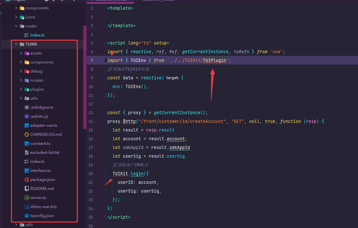Click line number 20 in the gutter

pos(91,174)
